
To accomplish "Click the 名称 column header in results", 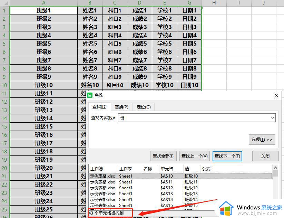I will (x=150, y=169).
